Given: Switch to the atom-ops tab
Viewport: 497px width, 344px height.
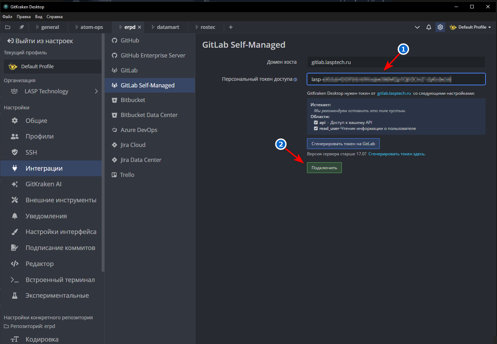Looking at the screenshot, I should [89, 27].
